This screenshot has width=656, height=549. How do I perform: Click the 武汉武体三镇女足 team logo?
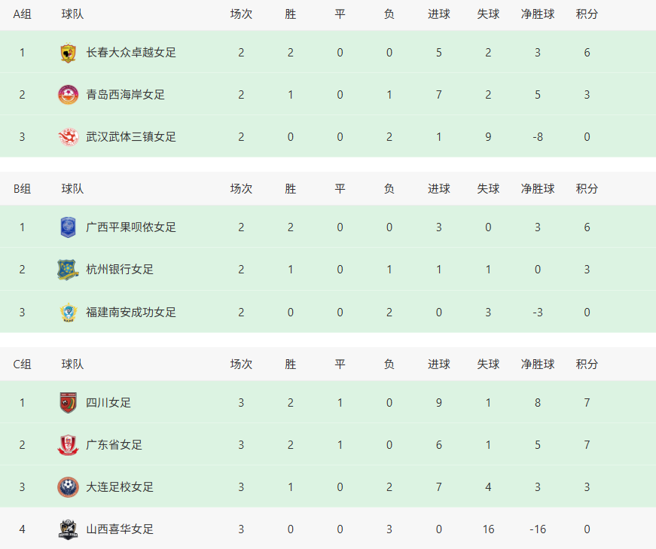(69, 137)
